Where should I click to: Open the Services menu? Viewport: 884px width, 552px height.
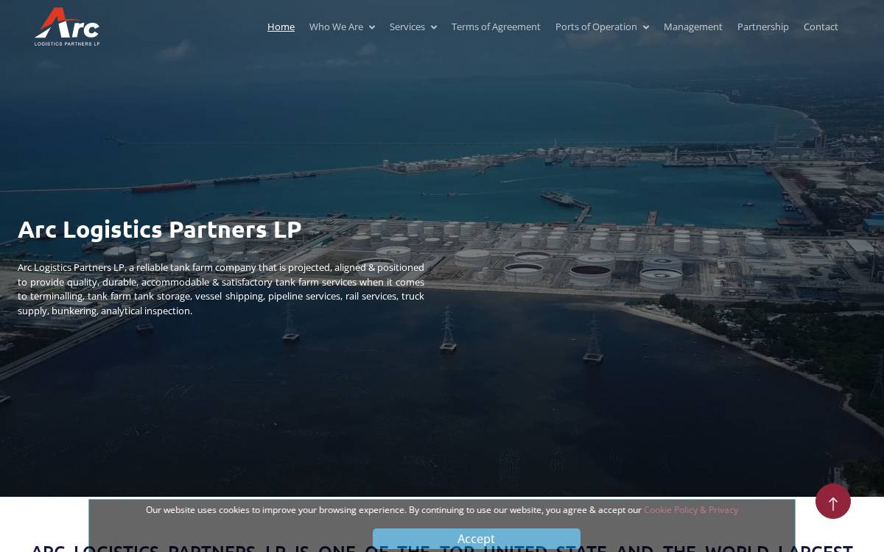(x=407, y=26)
